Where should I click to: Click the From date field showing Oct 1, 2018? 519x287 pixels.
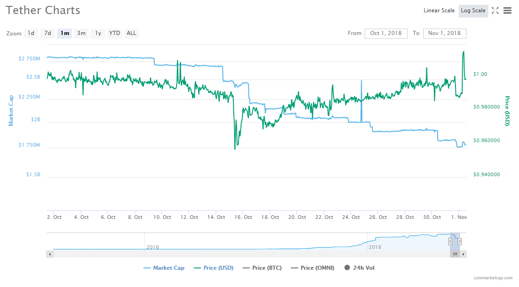pos(386,33)
